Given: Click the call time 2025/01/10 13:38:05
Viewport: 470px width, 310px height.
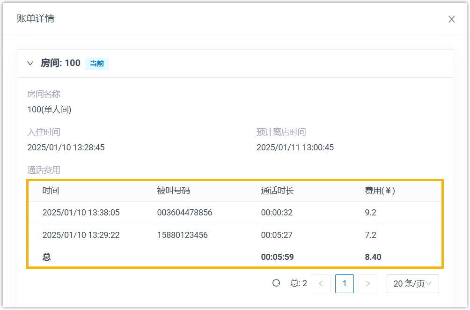Looking at the screenshot, I should tap(81, 213).
